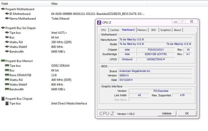Click the CPU-Z purple Z title icon
Screen dimensions: 208x131
[x=99, y=23]
